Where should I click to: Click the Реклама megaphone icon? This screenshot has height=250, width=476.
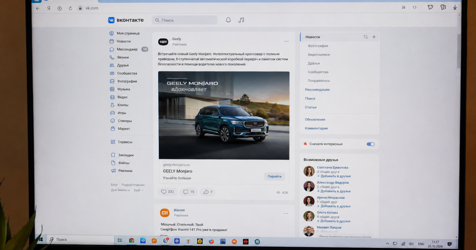113,171
